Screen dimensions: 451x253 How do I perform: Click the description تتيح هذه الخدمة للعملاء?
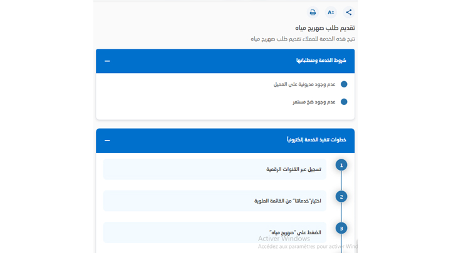(303, 39)
